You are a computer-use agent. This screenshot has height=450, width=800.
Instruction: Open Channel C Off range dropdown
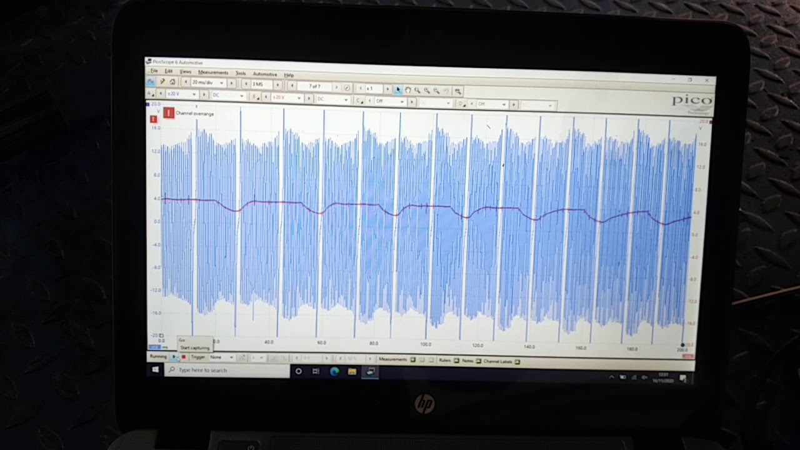coord(389,100)
